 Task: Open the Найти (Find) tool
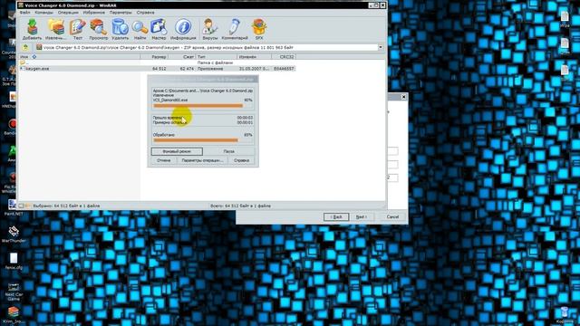pos(140,29)
